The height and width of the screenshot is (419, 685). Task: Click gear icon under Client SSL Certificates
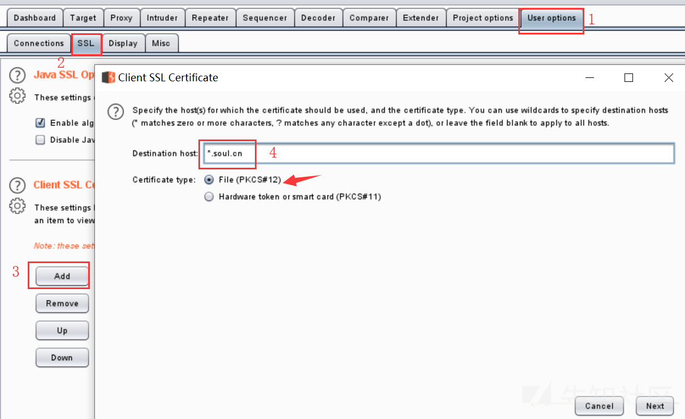pos(18,206)
